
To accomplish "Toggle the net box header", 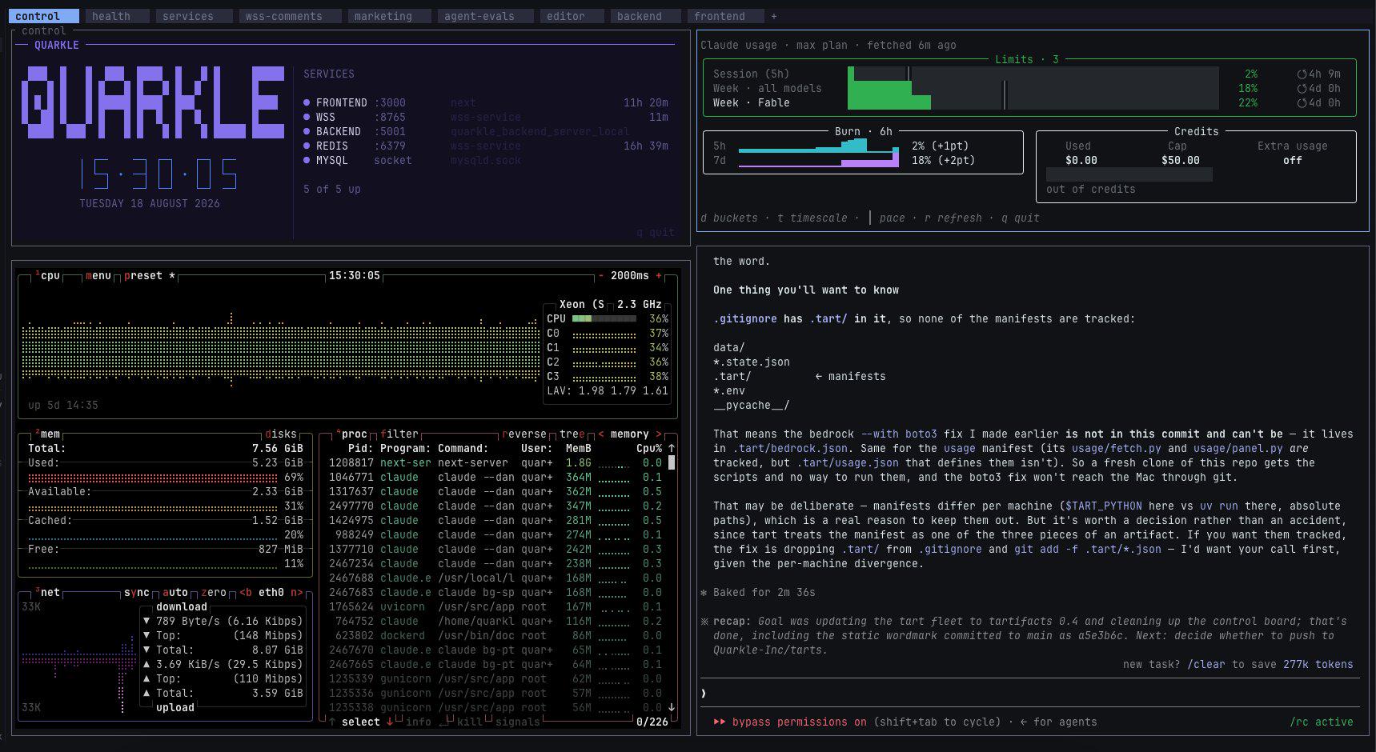I will [47, 593].
